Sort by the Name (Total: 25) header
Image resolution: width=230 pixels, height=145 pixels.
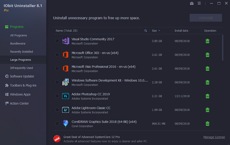click(x=67, y=31)
